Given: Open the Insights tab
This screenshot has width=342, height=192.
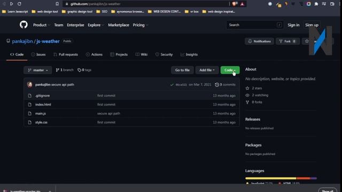Looking at the screenshot, I should [189, 54].
